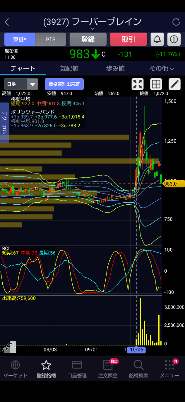This screenshot has height=402, width=185.
Task: Open price alert bell icon
Action: click(157, 40)
